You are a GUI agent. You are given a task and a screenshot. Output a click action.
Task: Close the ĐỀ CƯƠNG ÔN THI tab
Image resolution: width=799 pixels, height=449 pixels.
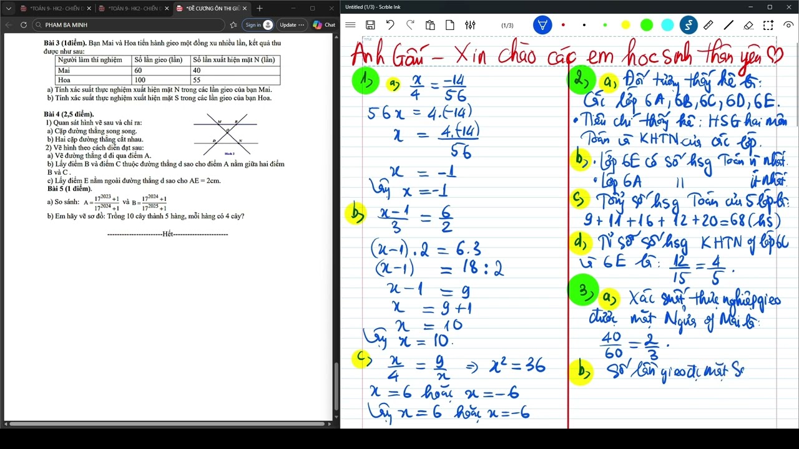244,8
